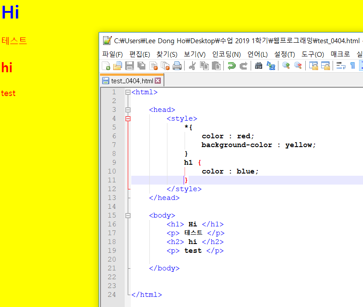Screen dimensions: 363x307
Task: Click 'background-color : yellow;' on line 7
Action: pos(259,145)
